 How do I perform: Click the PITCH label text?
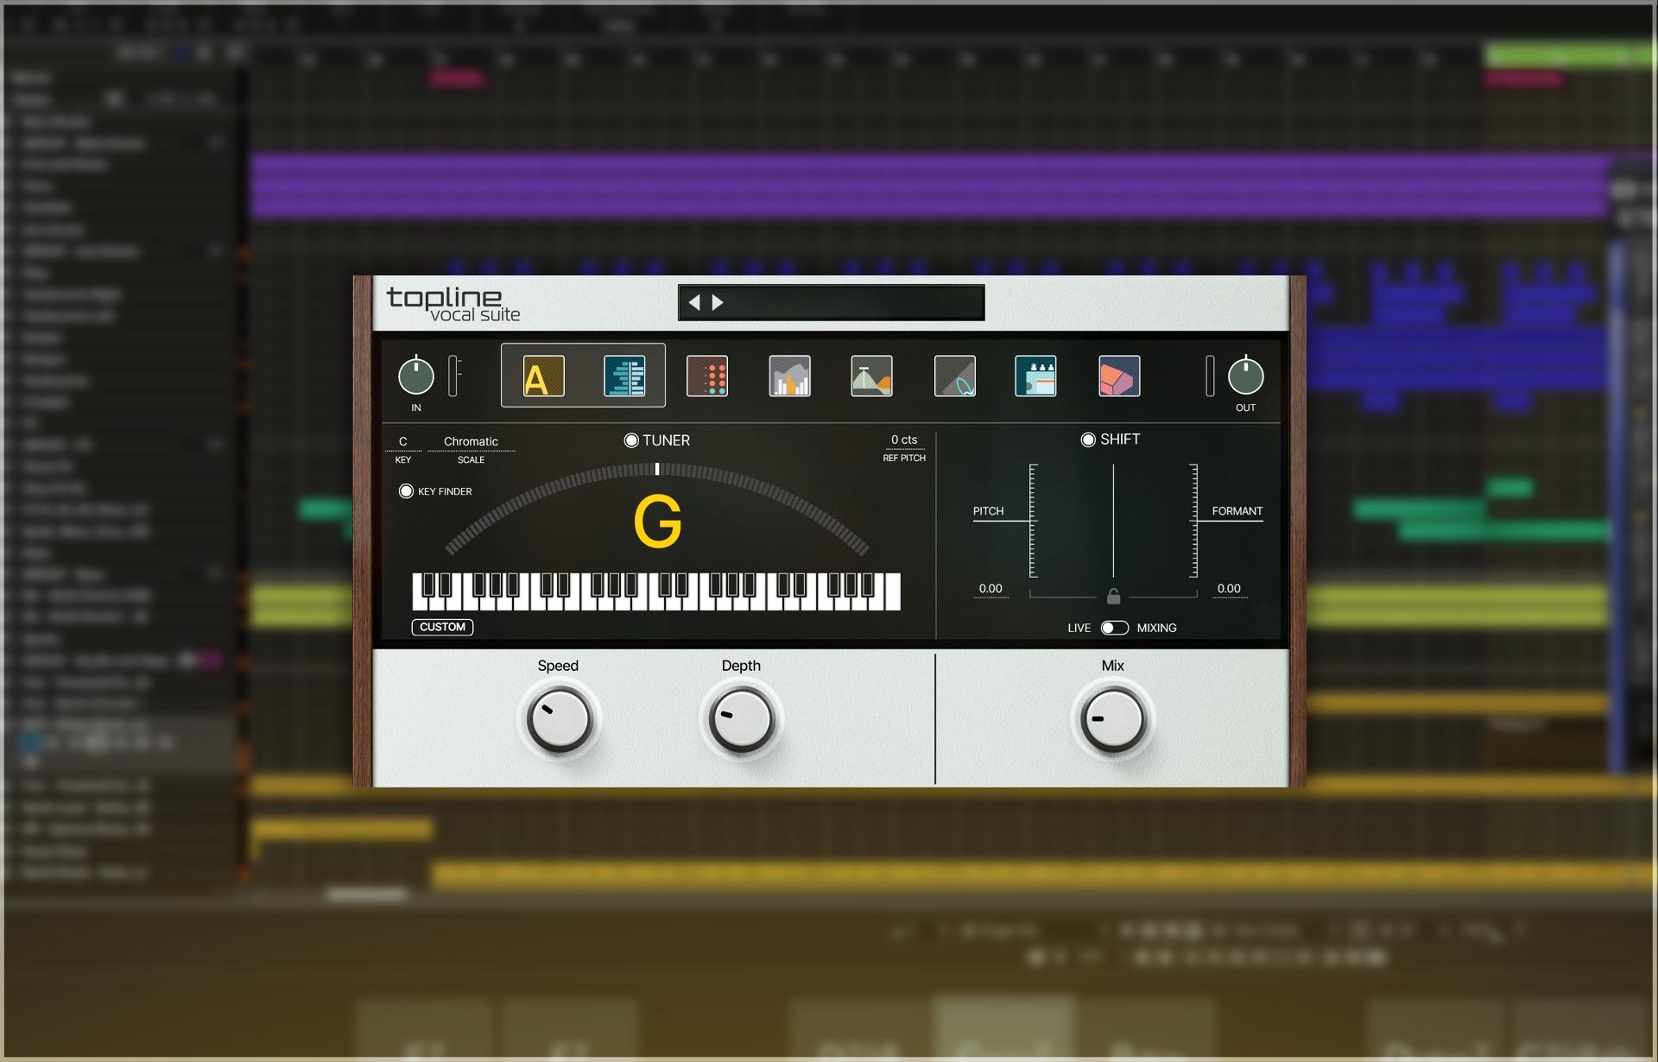pyautogui.click(x=988, y=511)
